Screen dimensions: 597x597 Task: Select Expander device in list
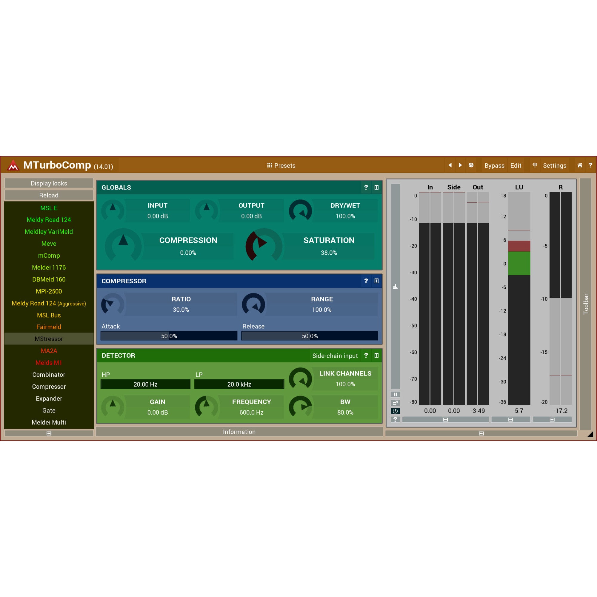coord(49,398)
